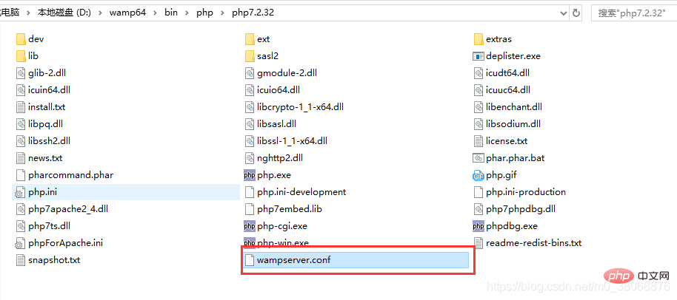Select file name libenchant.dll
The height and width of the screenshot is (300, 677).
(x=514, y=107)
